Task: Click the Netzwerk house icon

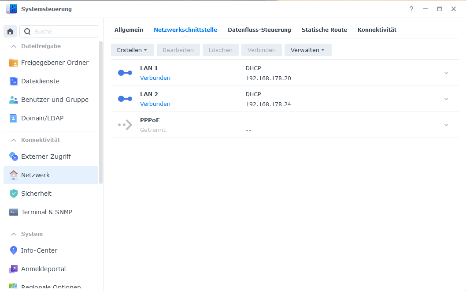Action: pyautogui.click(x=13, y=175)
